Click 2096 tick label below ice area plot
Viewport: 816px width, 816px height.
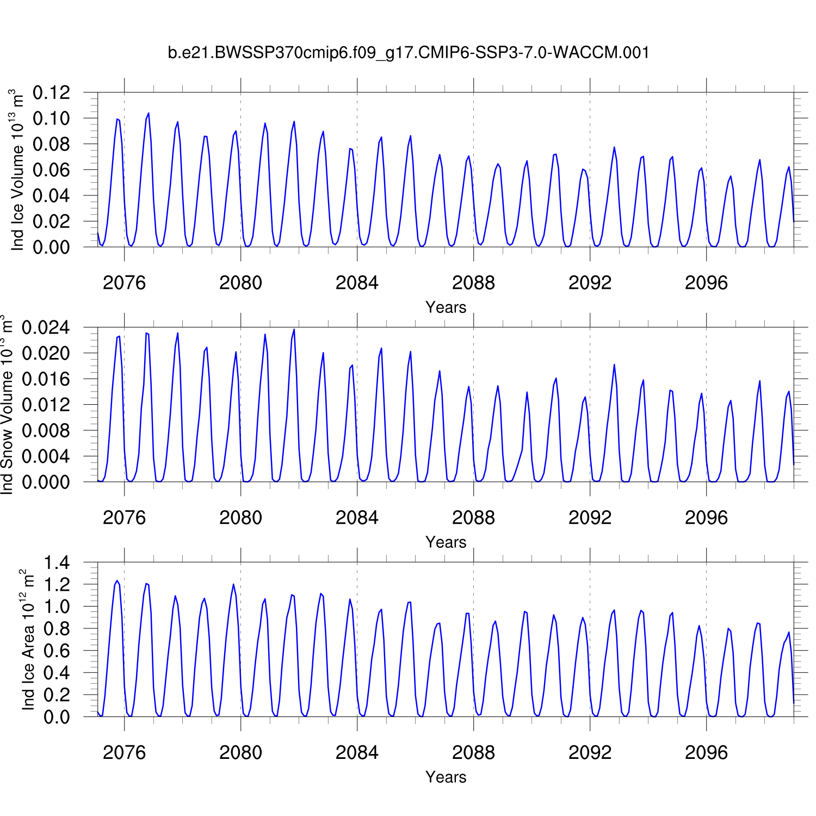pyautogui.click(x=706, y=753)
